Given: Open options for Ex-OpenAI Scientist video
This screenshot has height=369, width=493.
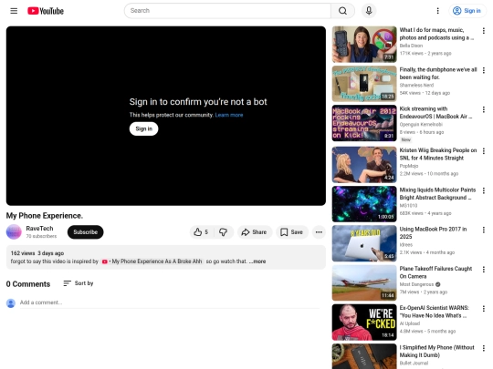Looking at the screenshot, I should pyautogui.click(x=484, y=309).
